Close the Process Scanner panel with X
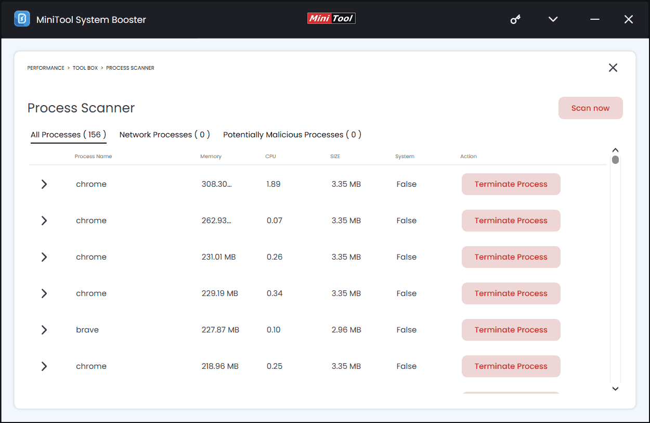The height and width of the screenshot is (423, 650). coord(613,68)
